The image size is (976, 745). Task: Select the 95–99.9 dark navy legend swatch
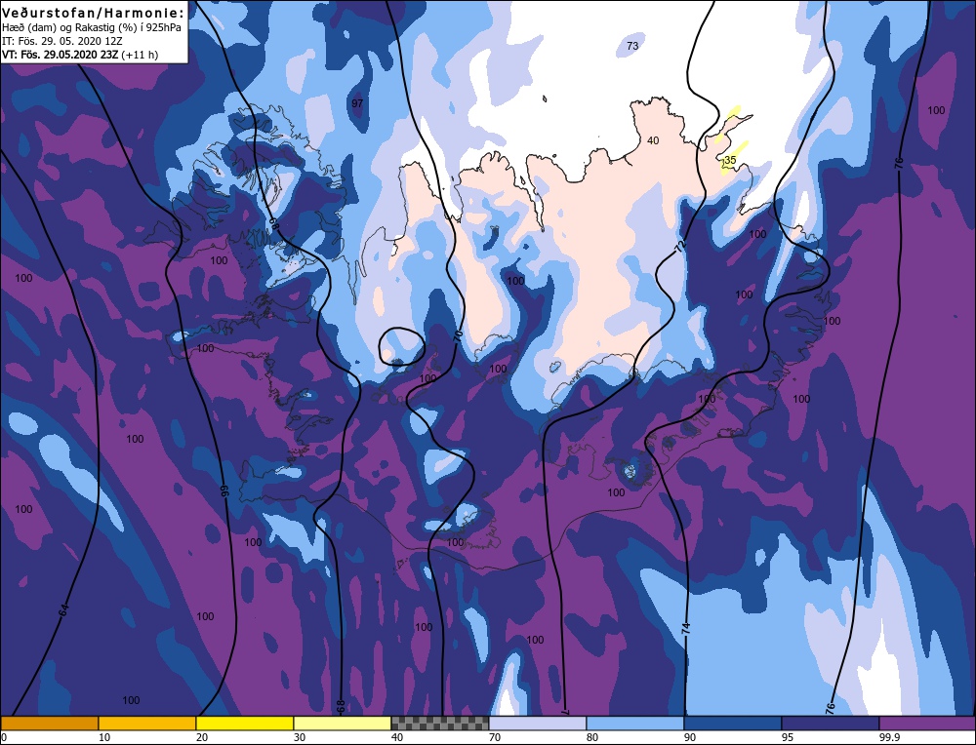coord(831,724)
